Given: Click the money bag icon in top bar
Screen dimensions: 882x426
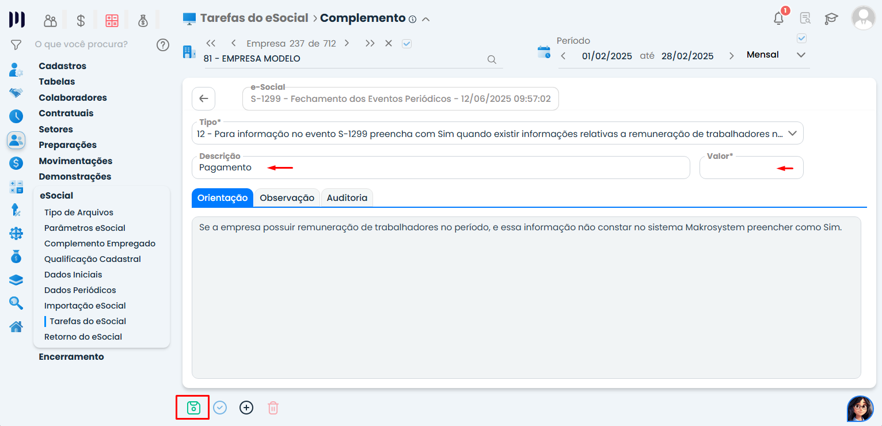Looking at the screenshot, I should point(143,21).
